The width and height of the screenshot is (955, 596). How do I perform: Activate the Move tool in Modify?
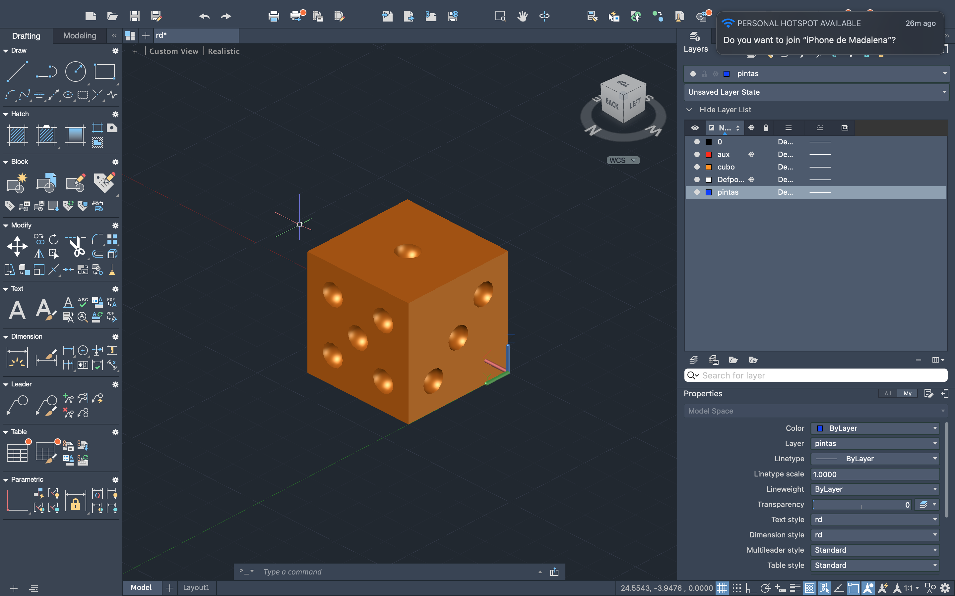pos(17,246)
